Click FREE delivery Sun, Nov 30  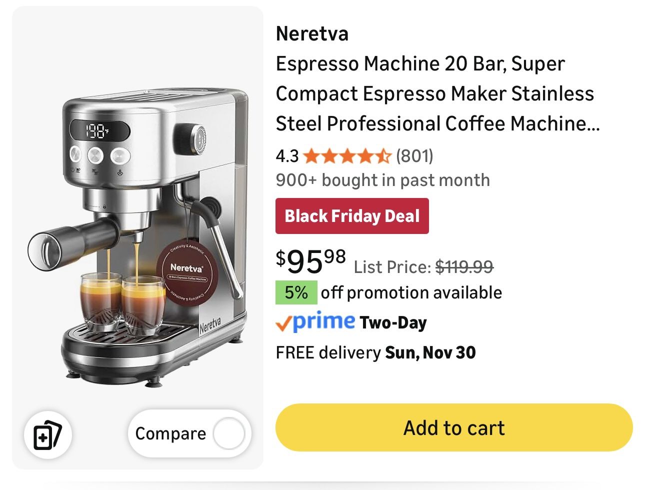pyautogui.click(x=376, y=352)
